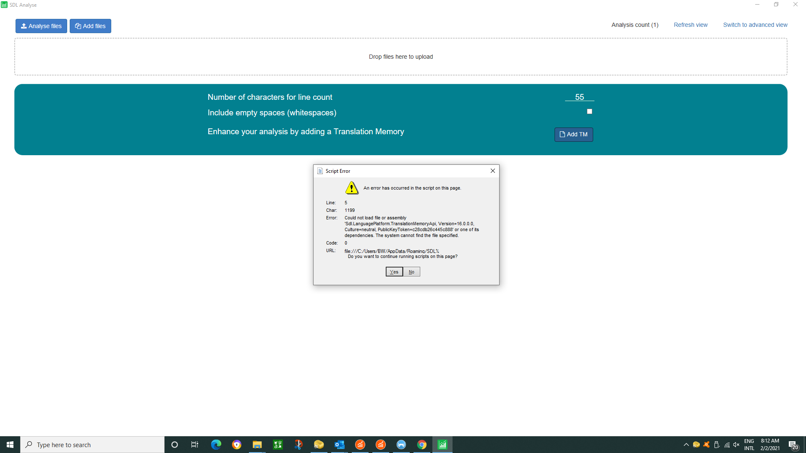The image size is (806, 453).
Task: Click the Add TM button
Action: [573, 135]
